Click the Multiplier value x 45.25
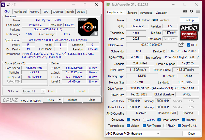 coord(34,72)
